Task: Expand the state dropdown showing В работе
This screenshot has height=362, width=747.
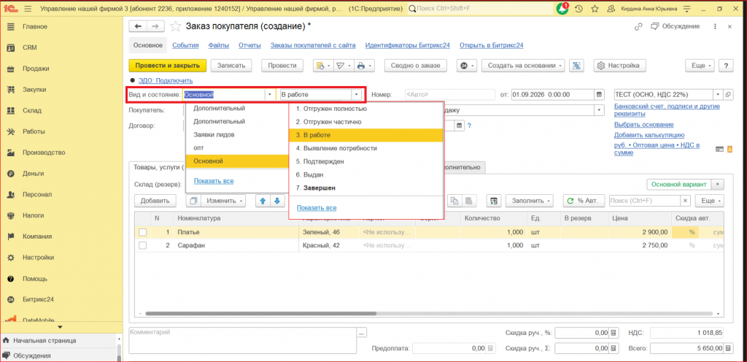Action: 355,95
